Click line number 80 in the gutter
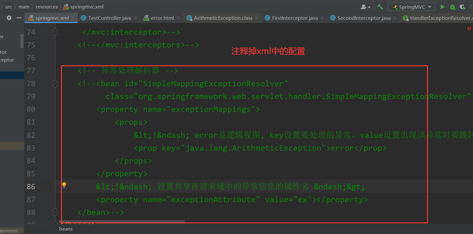Image resolution: width=473 pixels, height=234 pixels. coord(31,109)
